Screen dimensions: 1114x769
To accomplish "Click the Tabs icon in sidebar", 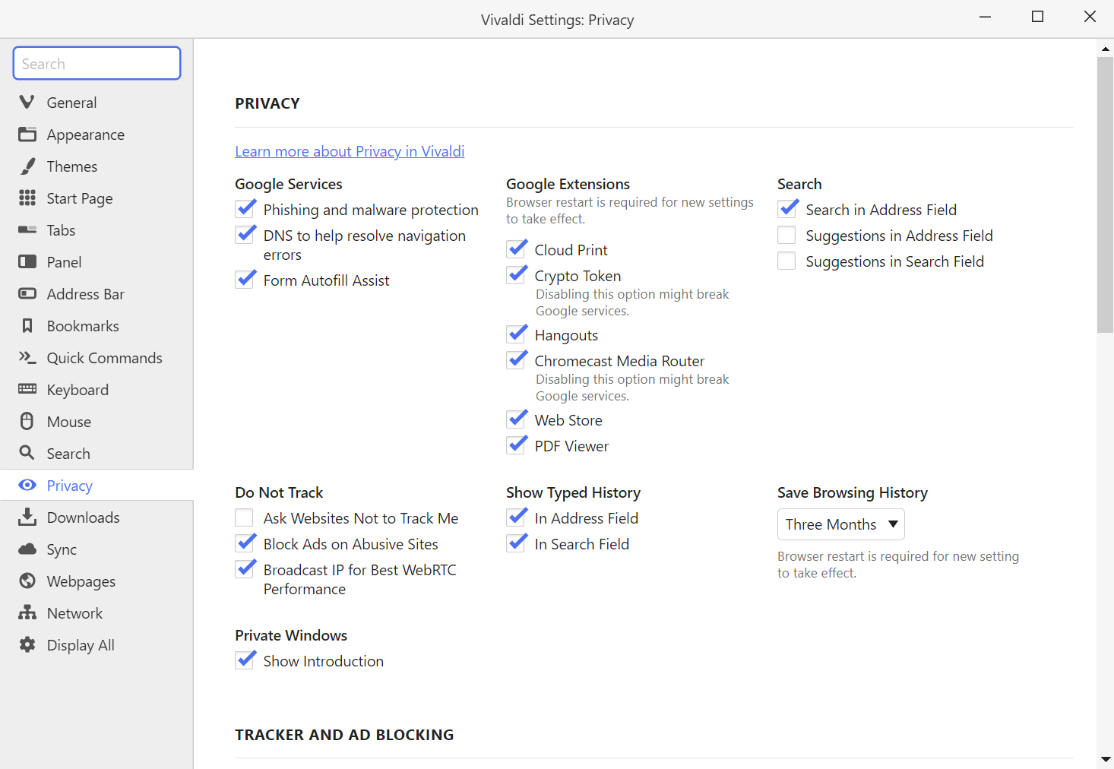I will (x=27, y=229).
